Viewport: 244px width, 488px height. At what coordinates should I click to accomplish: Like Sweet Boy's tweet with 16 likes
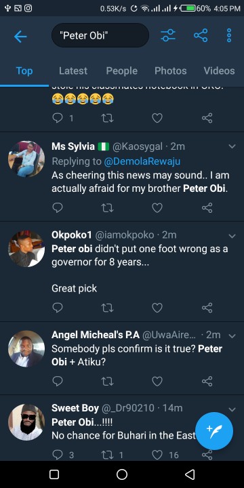pyautogui.click(x=157, y=455)
